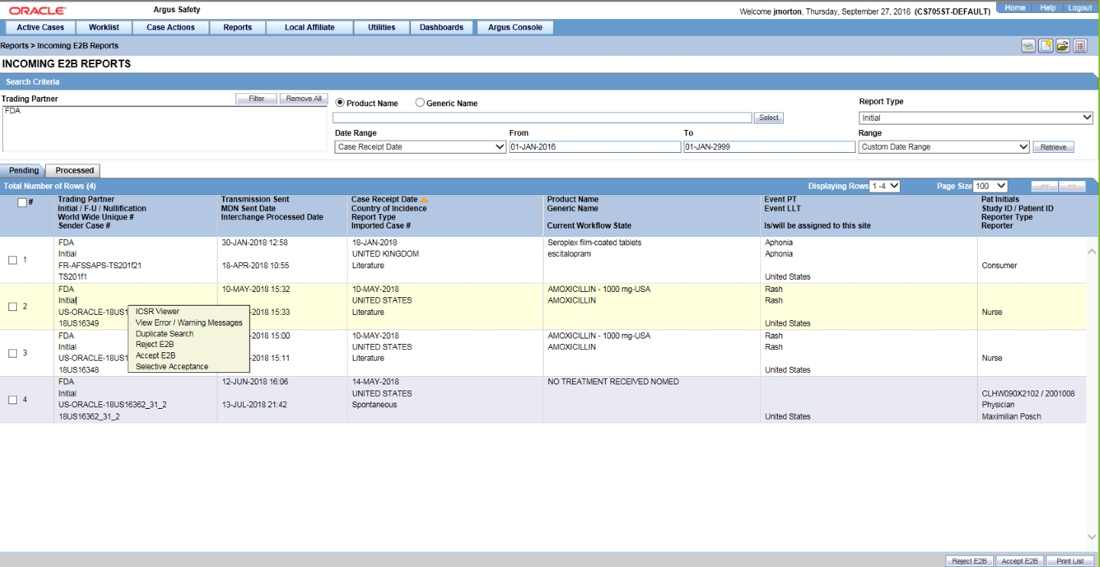Click case number TS201f1 in row 1
The image size is (1100, 567).
tap(73, 277)
